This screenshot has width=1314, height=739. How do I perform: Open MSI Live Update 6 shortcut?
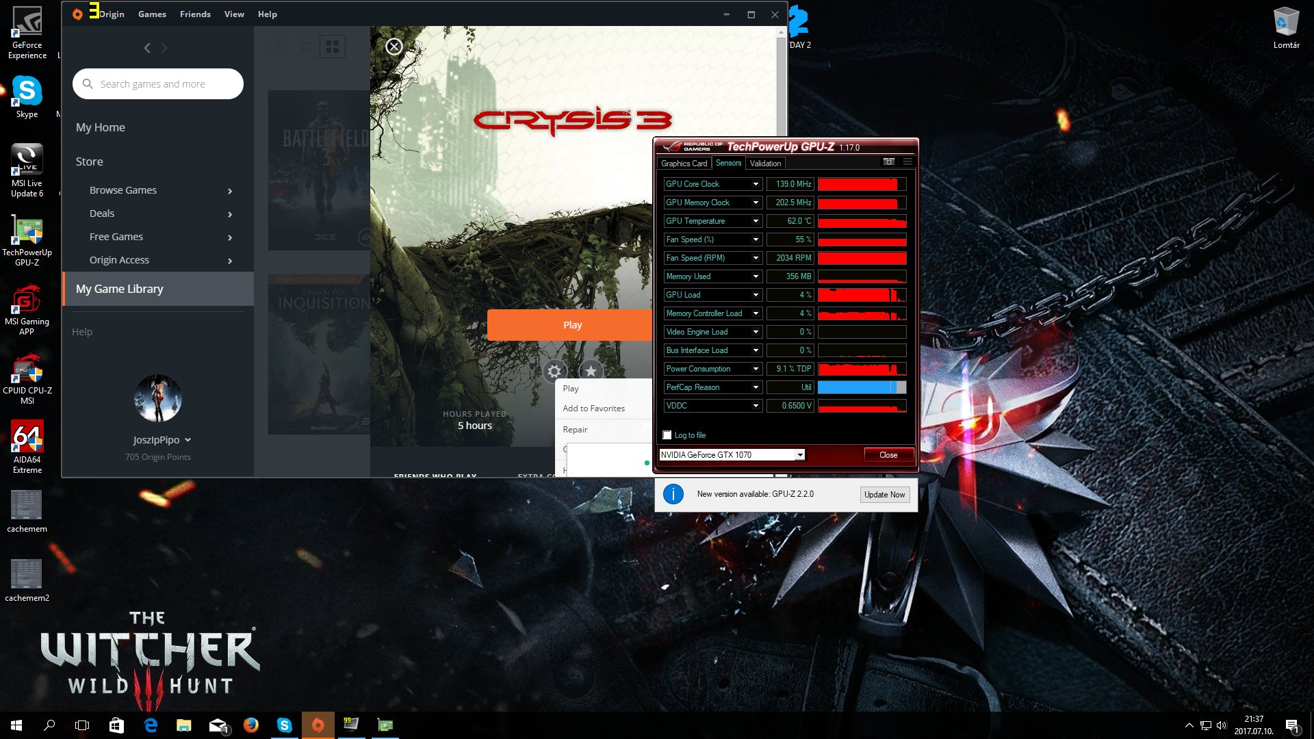point(27,170)
